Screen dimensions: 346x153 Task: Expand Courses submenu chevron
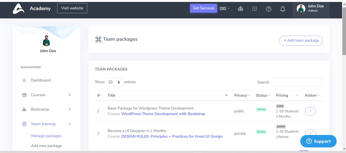70,95
